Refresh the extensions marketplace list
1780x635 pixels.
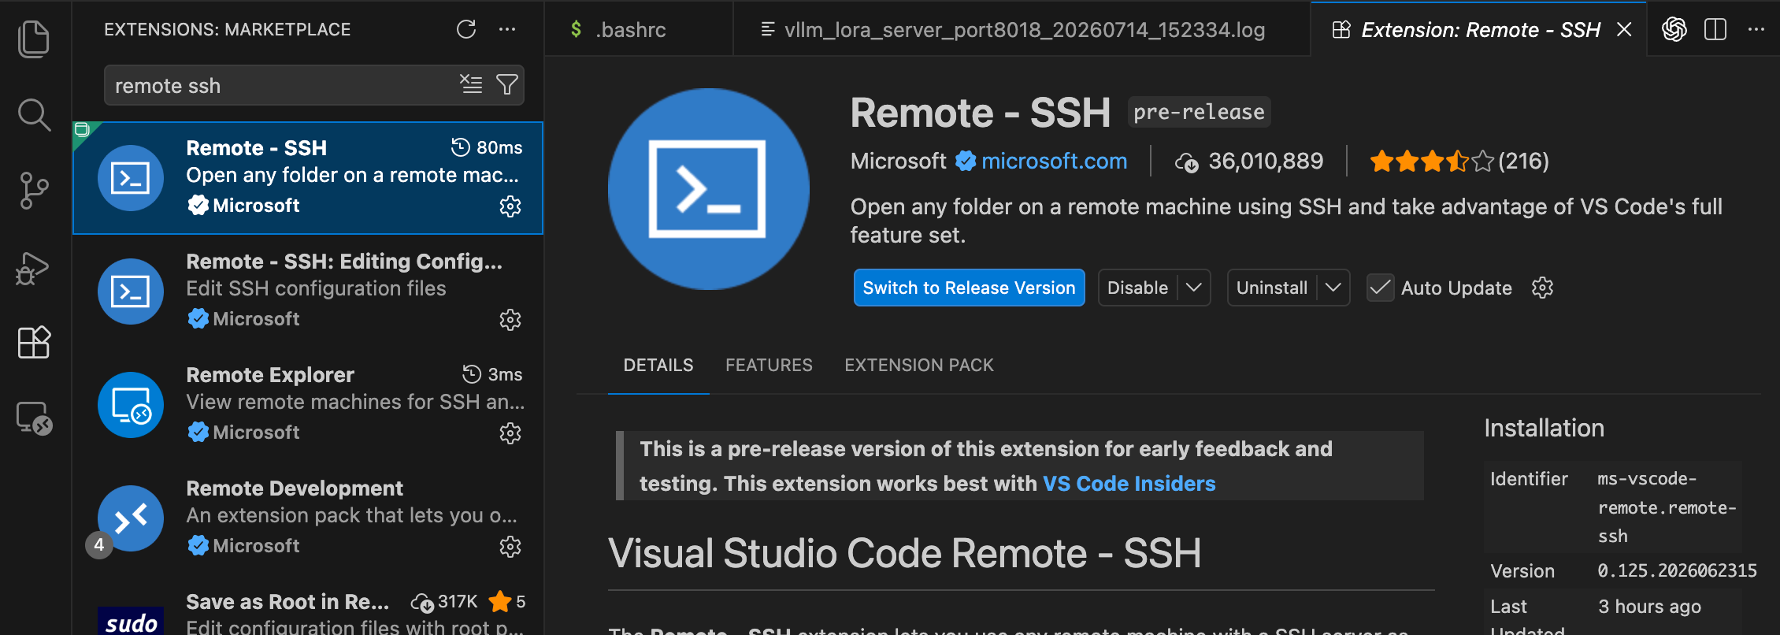tap(466, 30)
